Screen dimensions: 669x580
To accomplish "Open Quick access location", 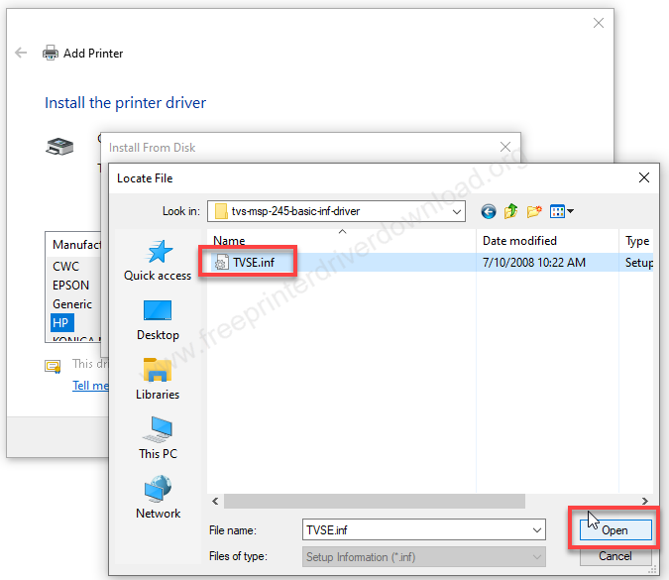I will pos(159,261).
